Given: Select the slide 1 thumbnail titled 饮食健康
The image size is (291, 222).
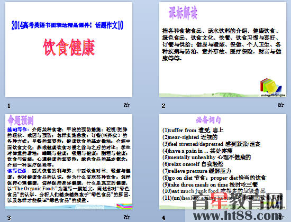Looking at the screenshot, I should pyautogui.click(x=69, y=50).
